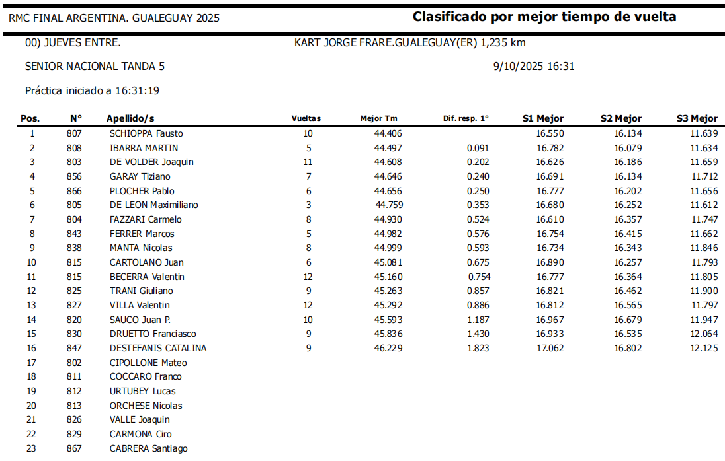The width and height of the screenshot is (725, 461).
Task: Click kart number 856 for GARAY Tiziano
Action: coord(75,176)
